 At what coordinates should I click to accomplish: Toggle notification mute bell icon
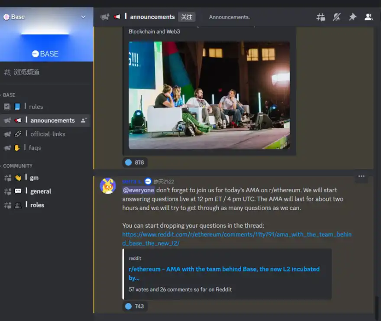point(337,17)
